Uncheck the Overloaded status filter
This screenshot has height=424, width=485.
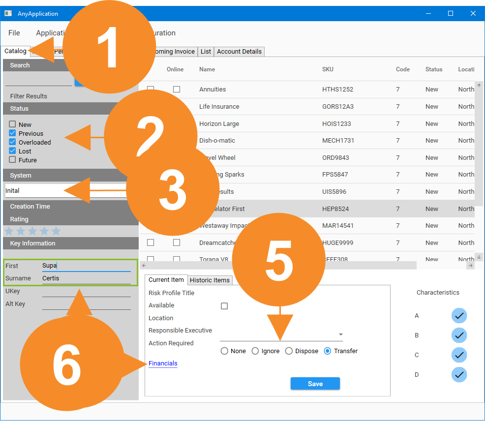[12, 142]
